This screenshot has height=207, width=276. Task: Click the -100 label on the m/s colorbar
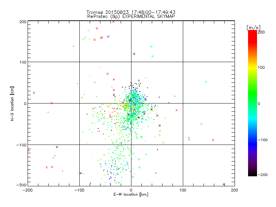click(x=263, y=140)
